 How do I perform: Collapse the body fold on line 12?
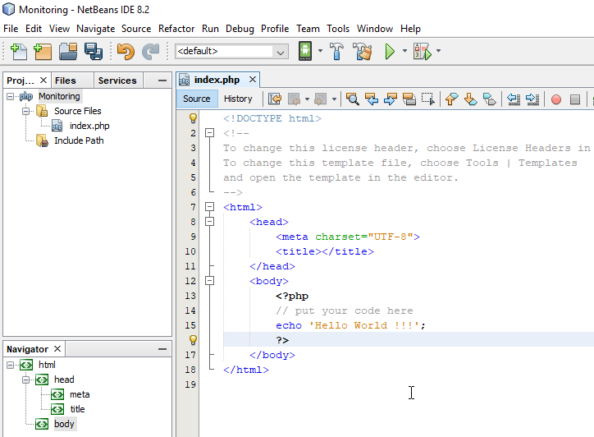(x=209, y=281)
